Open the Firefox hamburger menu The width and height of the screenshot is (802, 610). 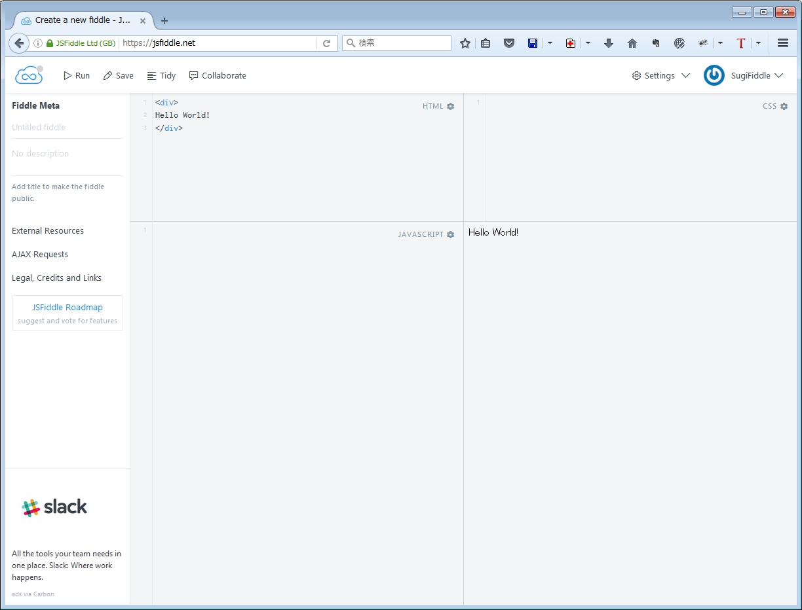[783, 43]
